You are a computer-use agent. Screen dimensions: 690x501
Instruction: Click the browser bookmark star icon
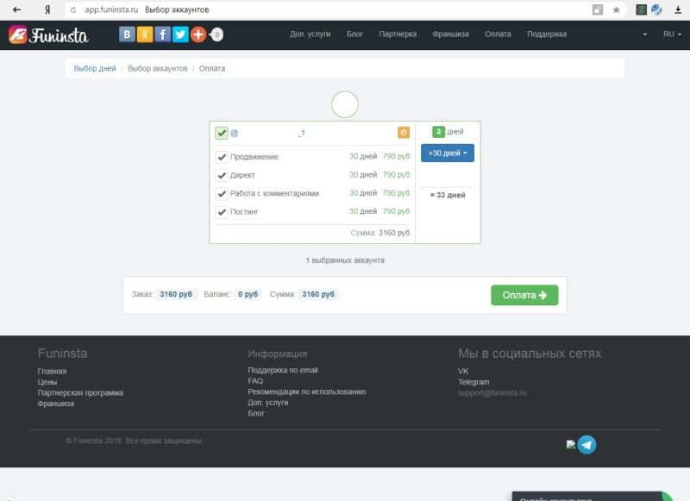pyautogui.click(x=616, y=9)
